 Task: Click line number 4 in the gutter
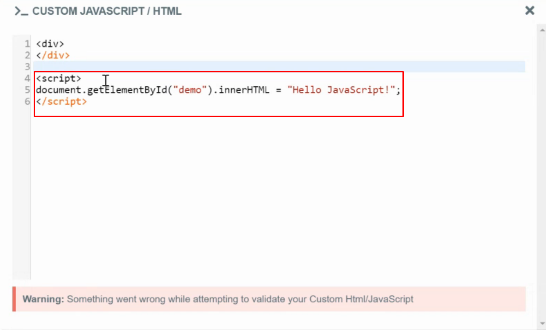27,78
